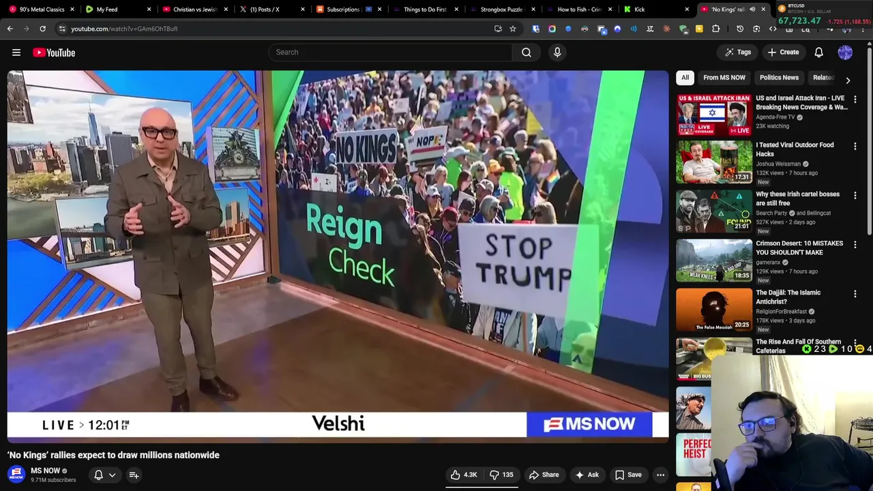Click the Ask button
873x491 pixels.
587,475
